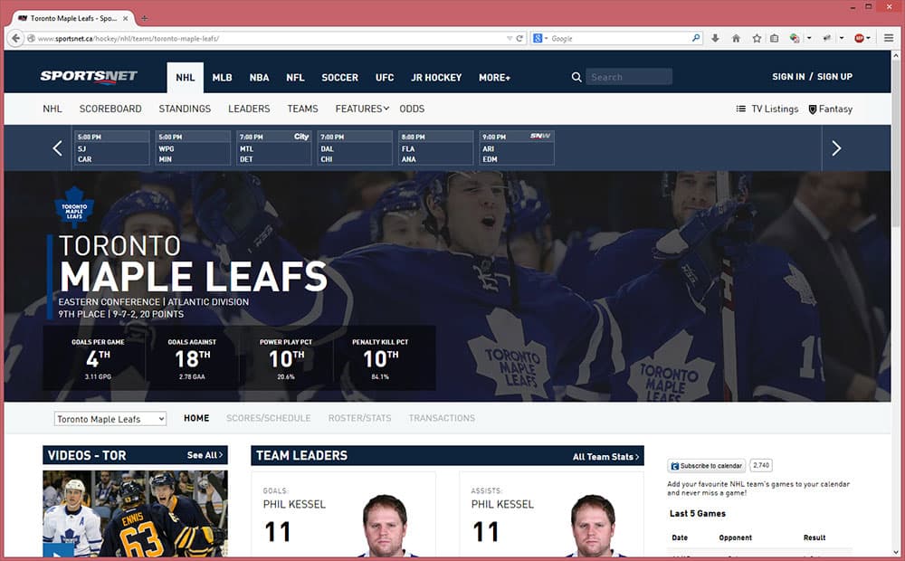Viewport: 905px width, 561px height.
Task: Open the JR HOCKEY section
Action: point(436,77)
